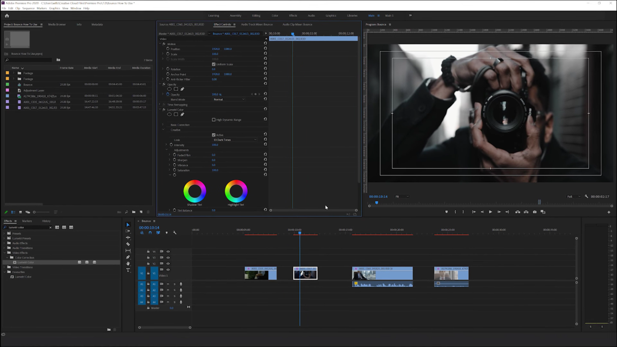Click the Shadow Tint color wheel
The height and width of the screenshot is (347, 617).
pos(194,190)
